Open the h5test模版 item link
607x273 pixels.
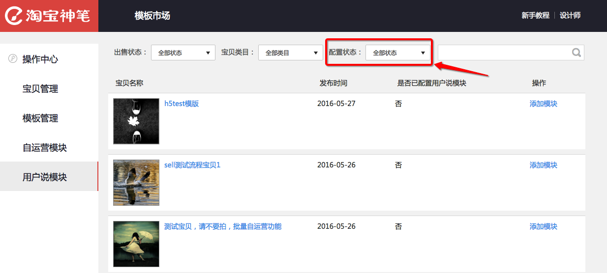coord(182,104)
